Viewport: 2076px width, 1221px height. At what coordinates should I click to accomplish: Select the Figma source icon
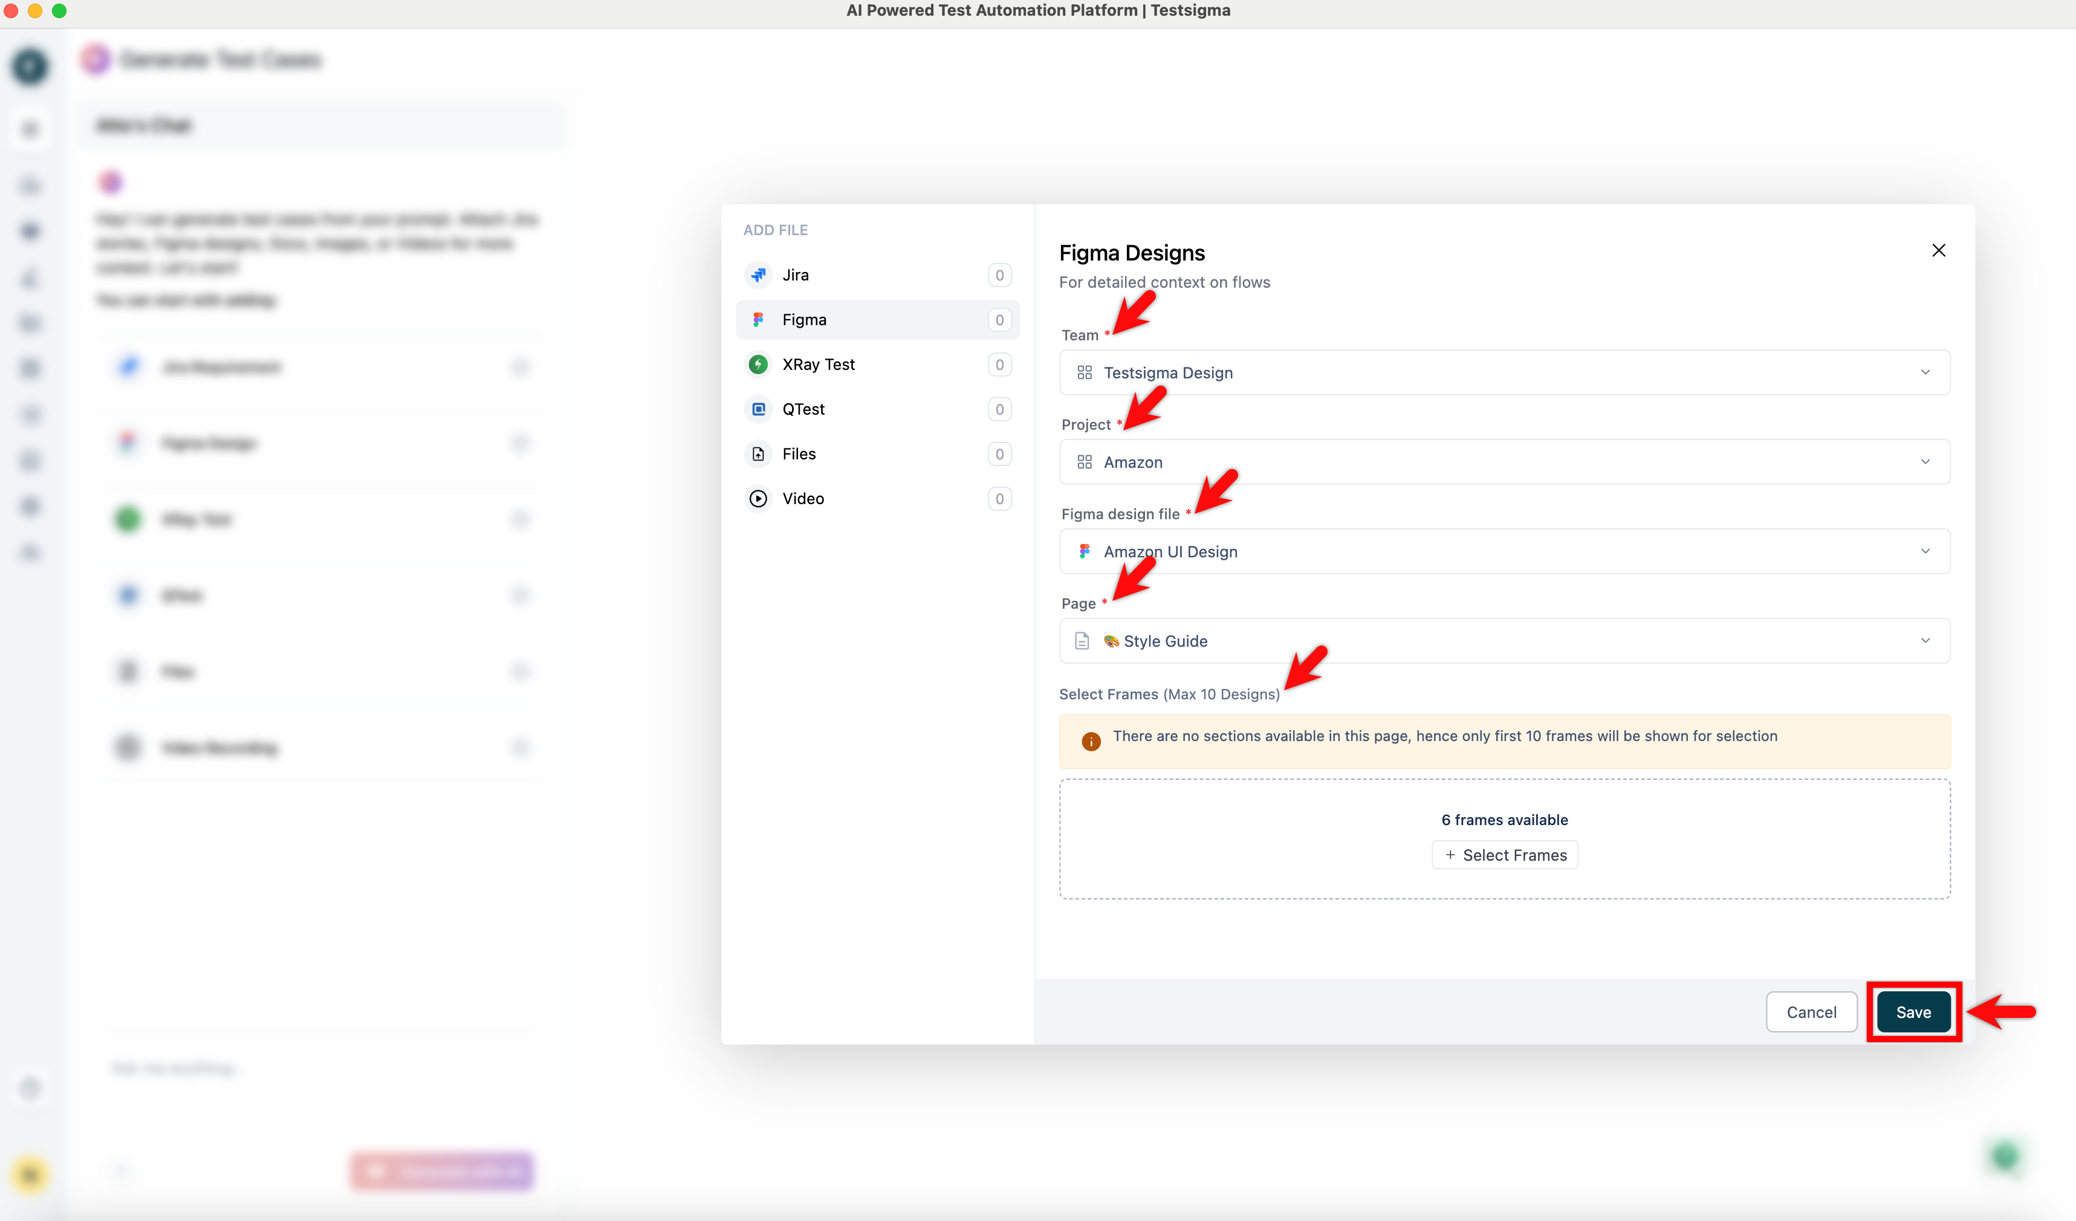point(758,319)
